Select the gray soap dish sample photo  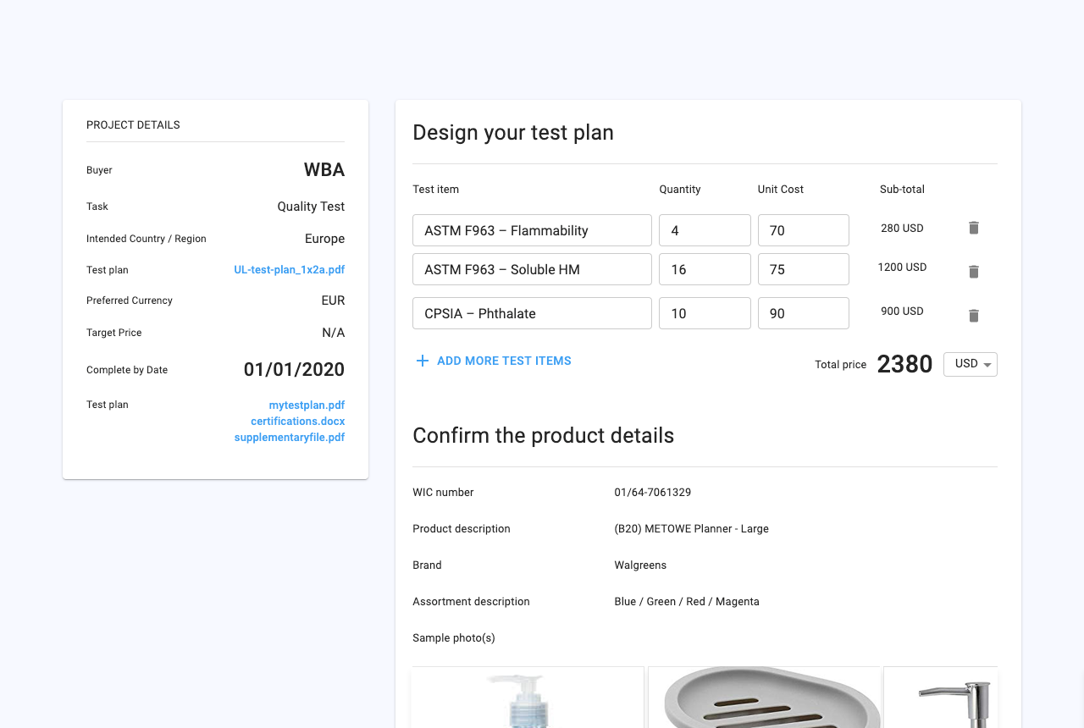click(764, 698)
